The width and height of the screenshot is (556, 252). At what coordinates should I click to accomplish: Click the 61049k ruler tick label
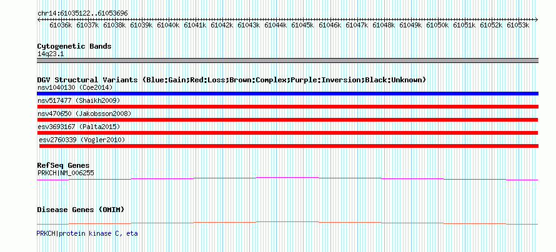pyautogui.click(x=411, y=25)
